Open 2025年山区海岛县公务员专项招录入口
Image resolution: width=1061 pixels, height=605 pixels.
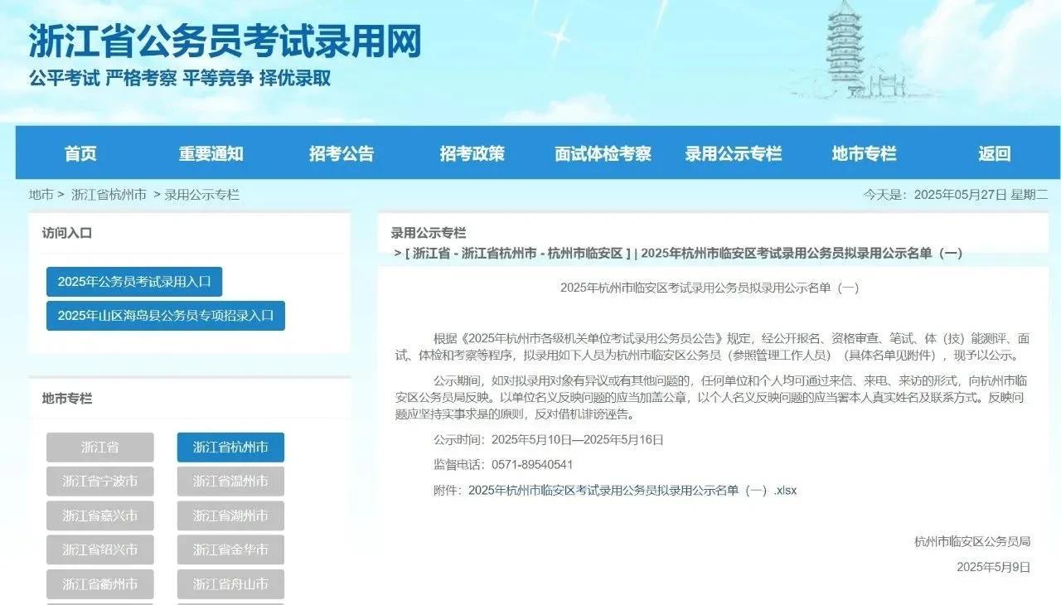[x=166, y=316]
